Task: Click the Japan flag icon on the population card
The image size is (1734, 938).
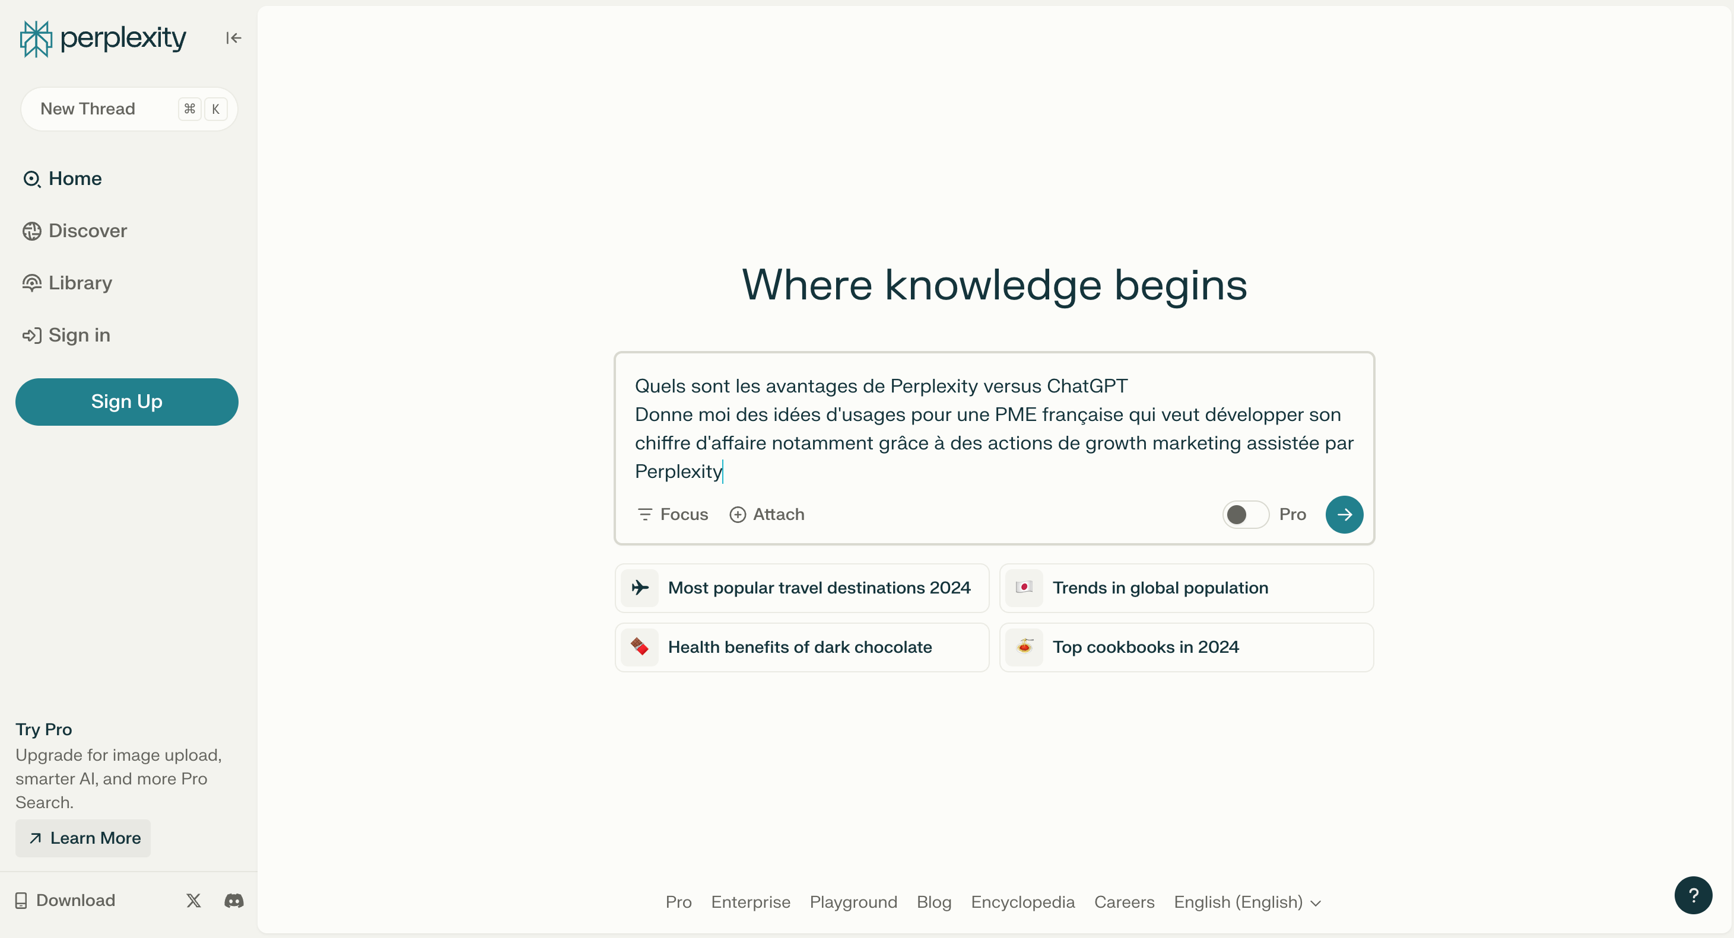Action: [1024, 588]
